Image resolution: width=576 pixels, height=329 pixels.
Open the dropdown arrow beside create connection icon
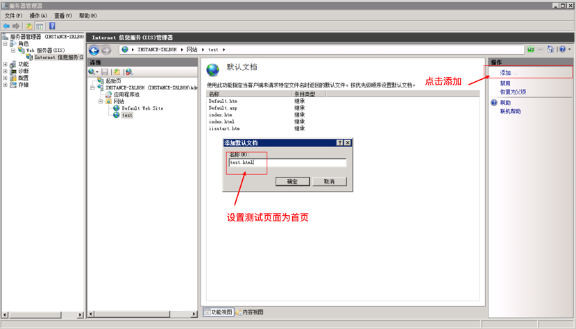[x=97, y=72]
